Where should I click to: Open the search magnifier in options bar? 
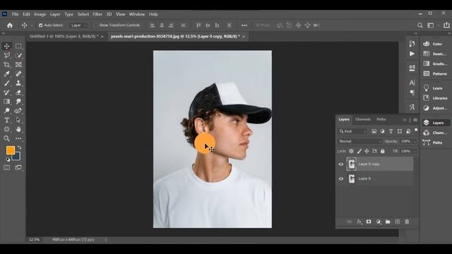pyautogui.click(x=420, y=25)
